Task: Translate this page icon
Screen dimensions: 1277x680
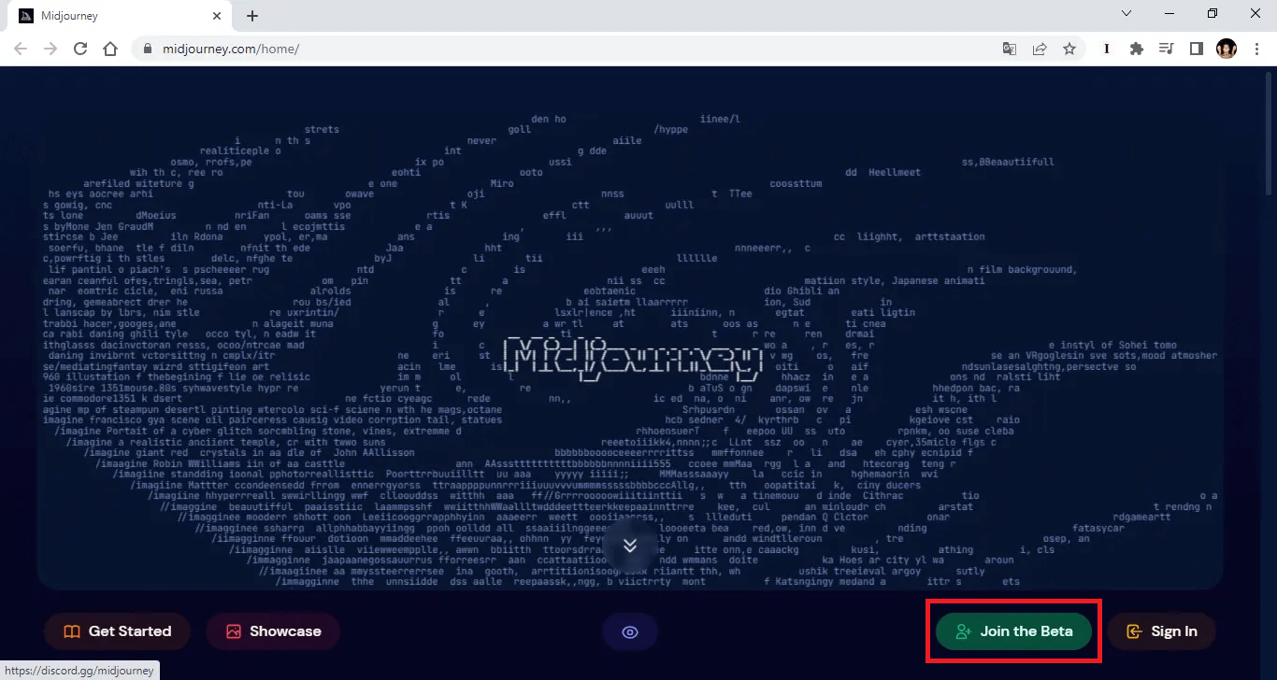Action: tap(1010, 49)
